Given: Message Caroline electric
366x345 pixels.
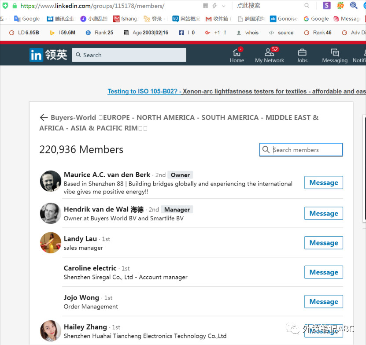Looking at the screenshot, I should point(324,272).
